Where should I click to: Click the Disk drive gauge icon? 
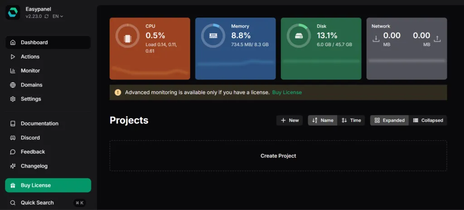(x=299, y=36)
